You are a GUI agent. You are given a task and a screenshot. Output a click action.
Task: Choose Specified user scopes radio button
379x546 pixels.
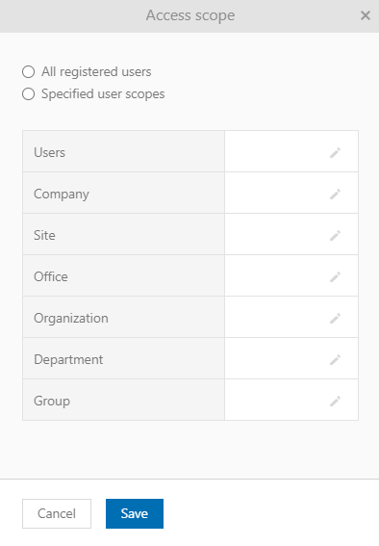29,94
